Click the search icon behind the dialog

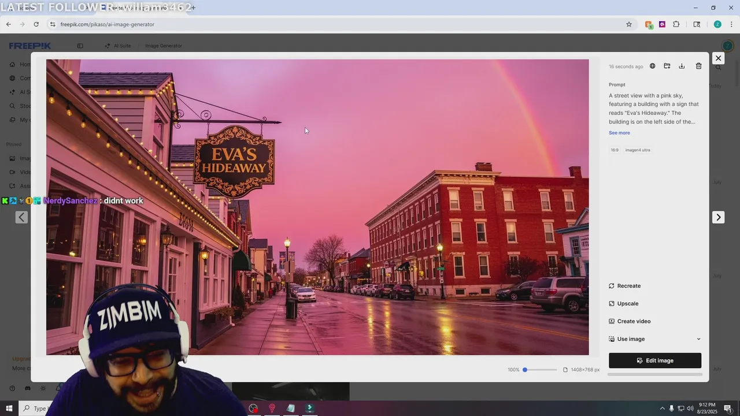tap(719, 68)
